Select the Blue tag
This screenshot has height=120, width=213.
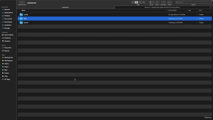tap(6, 70)
